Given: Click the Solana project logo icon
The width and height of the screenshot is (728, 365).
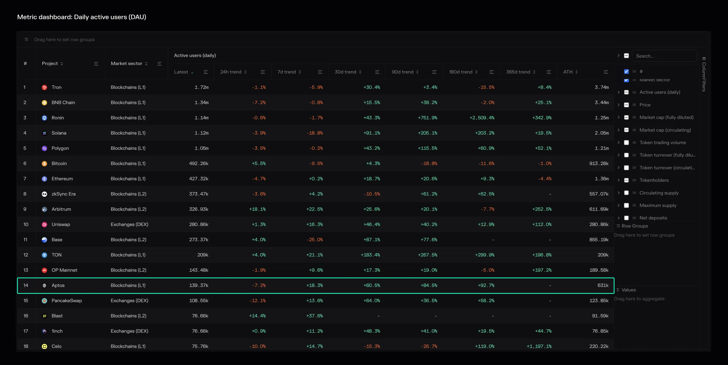Looking at the screenshot, I should (x=44, y=133).
